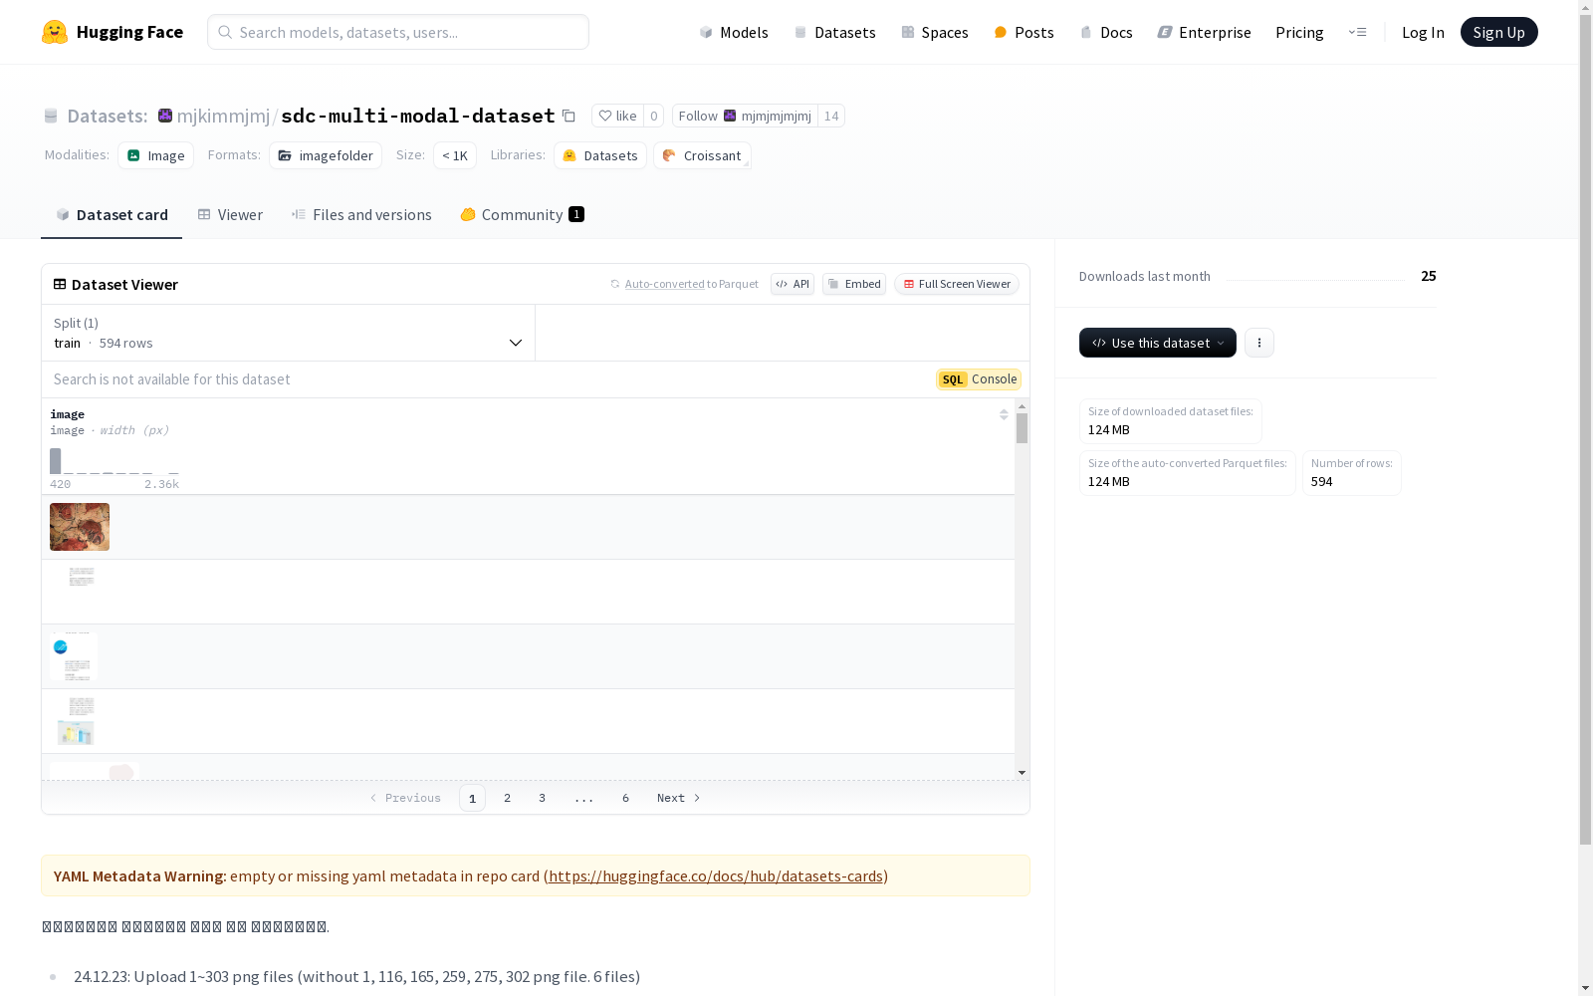The width and height of the screenshot is (1593, 996).
Task: Click the Datasets stack icon beside title
Action: click(51, 116)
